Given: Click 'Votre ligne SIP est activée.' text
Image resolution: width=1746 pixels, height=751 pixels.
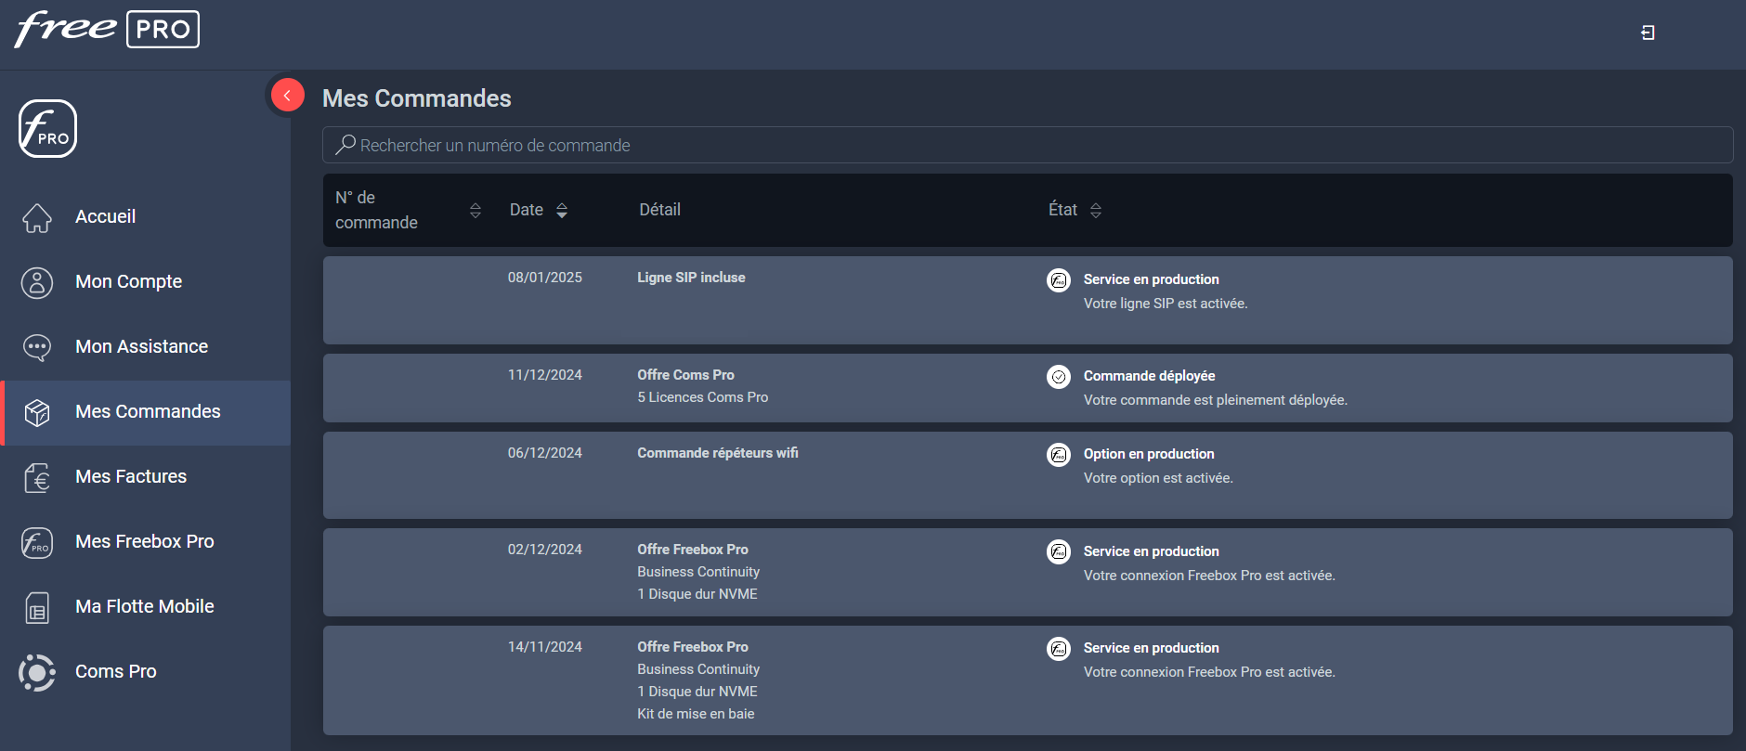Looking at the screenshot, I should [x=1166, y=304].
